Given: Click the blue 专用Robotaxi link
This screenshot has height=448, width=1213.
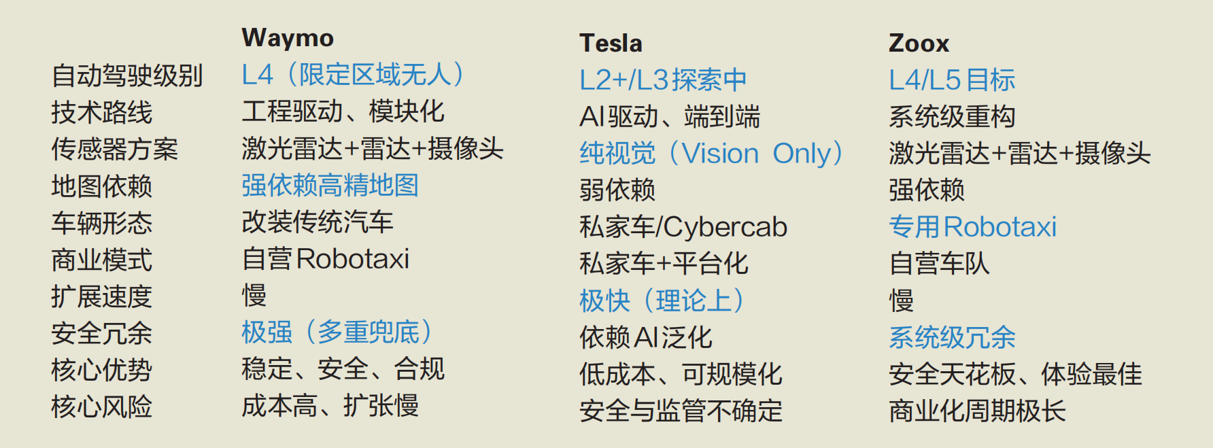Looking at the screenshot, I should pyautogui.click(x=972, y=227).
